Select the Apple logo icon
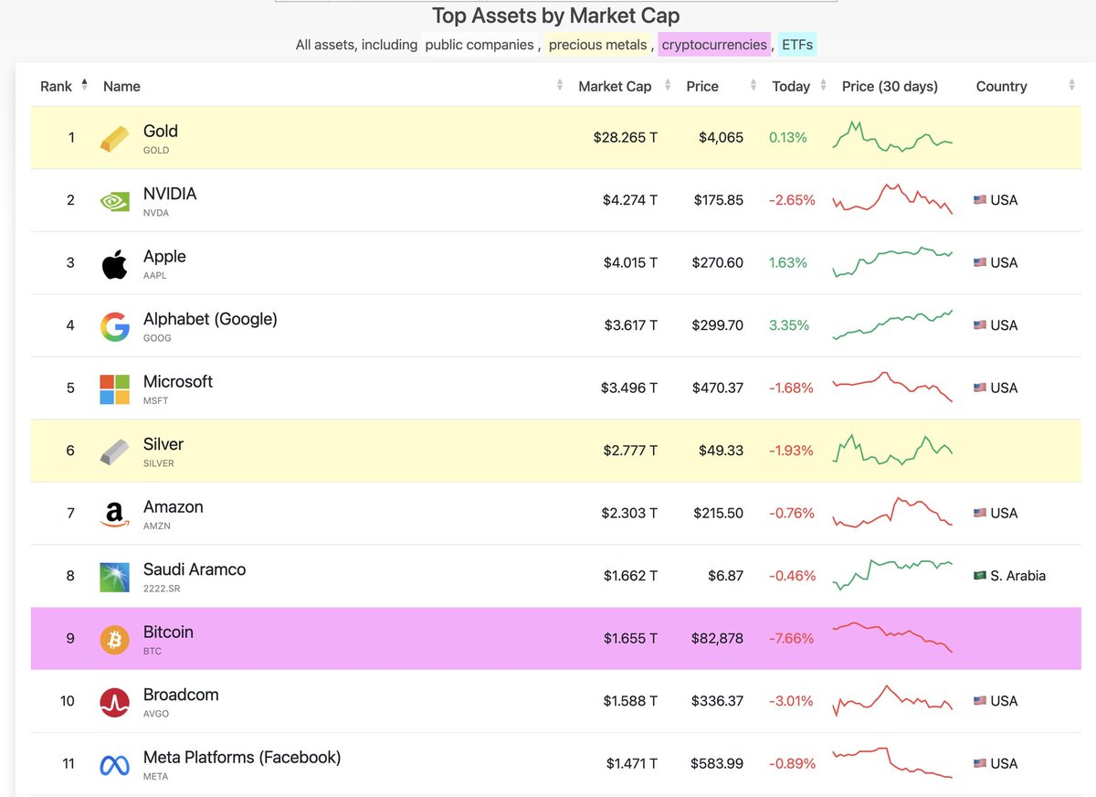 pos(115,263)
